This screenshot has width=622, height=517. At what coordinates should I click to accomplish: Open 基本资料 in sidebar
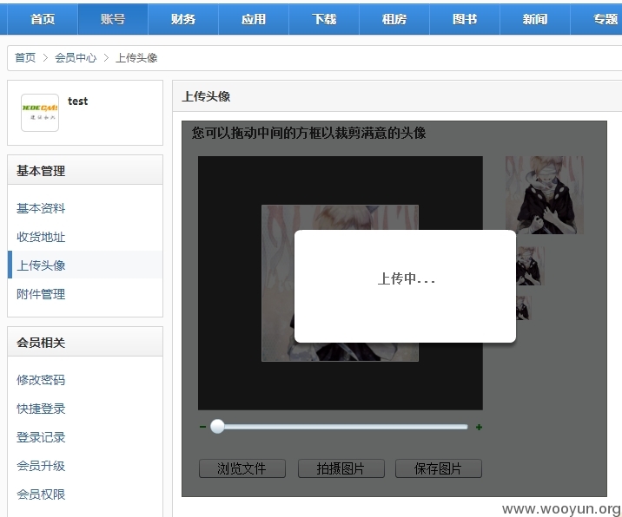point(41,208)
